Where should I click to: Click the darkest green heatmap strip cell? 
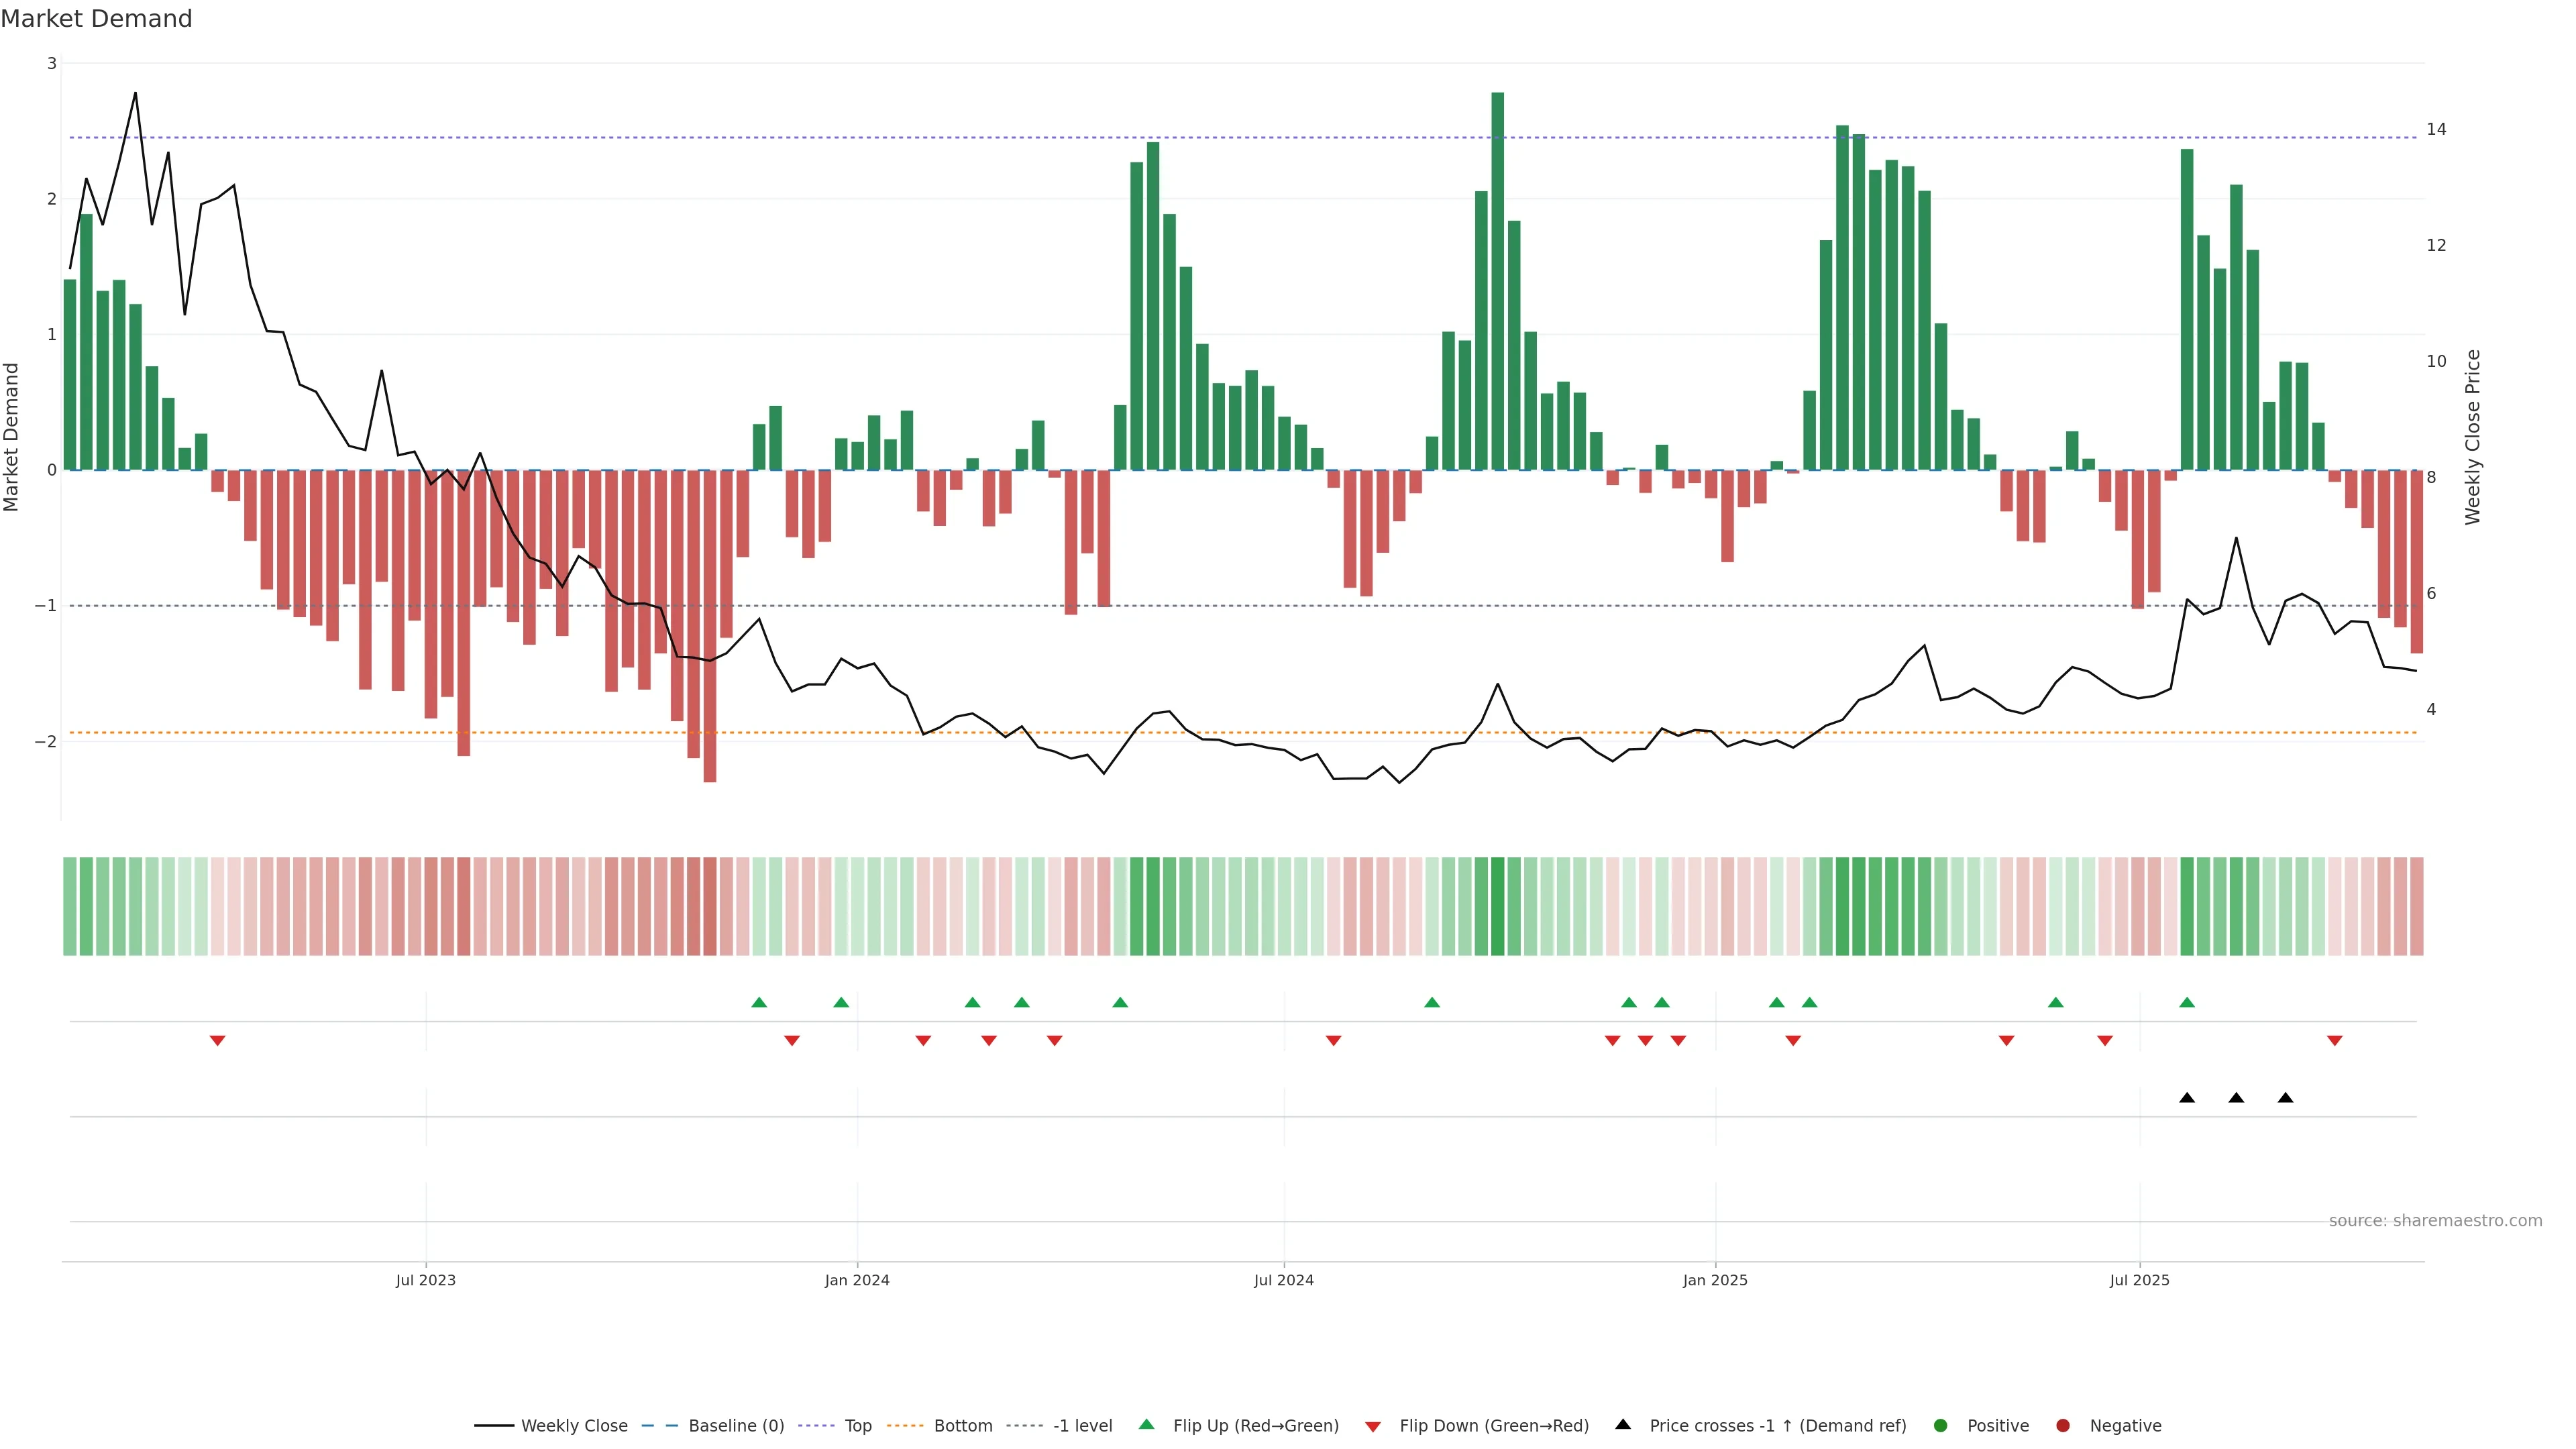tap(1497, 905)
